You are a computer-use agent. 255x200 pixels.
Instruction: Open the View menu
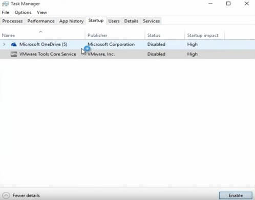coord(42,12)
